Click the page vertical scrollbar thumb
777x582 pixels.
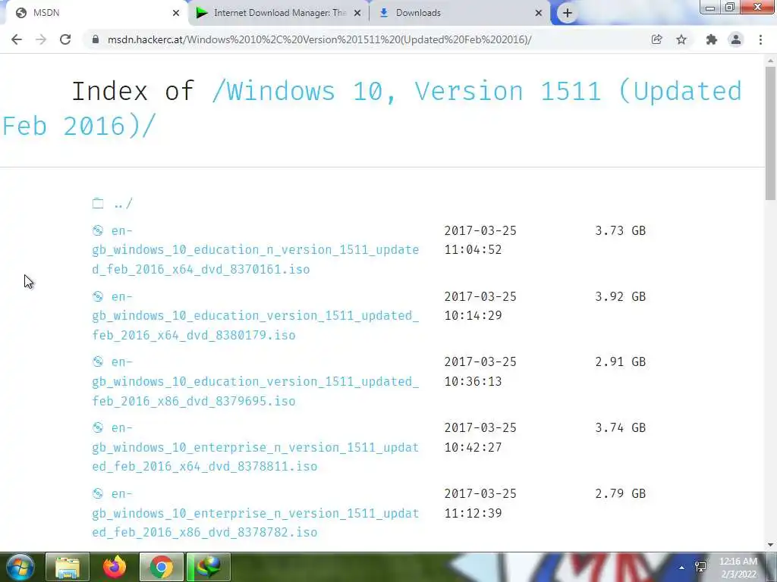771,133
